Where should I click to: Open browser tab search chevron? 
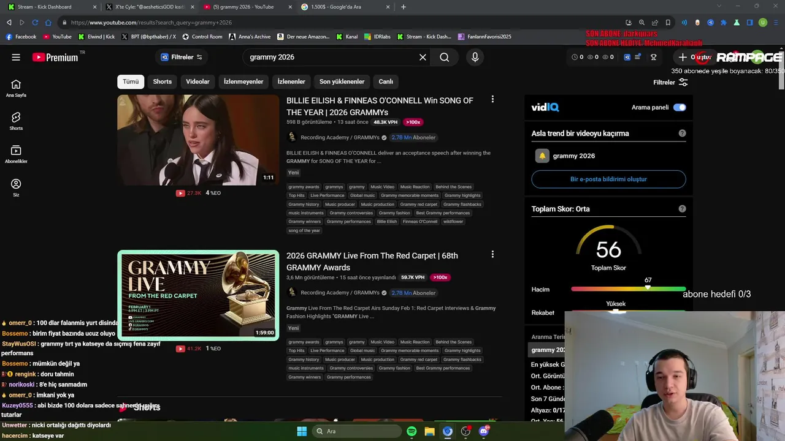coord(719,7)
